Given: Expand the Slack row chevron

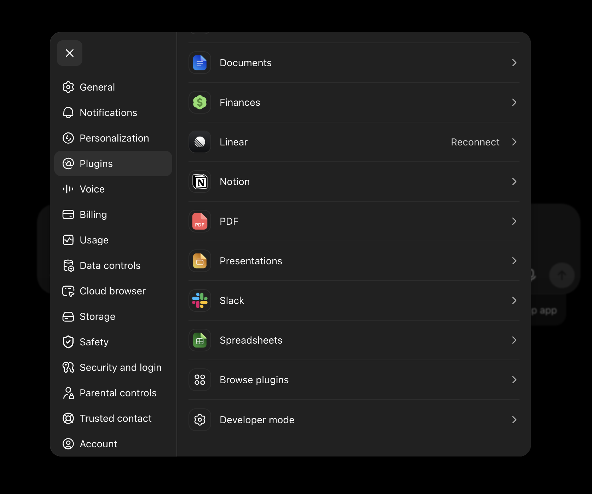Looking at the screenshot, I should click(514, 300).
